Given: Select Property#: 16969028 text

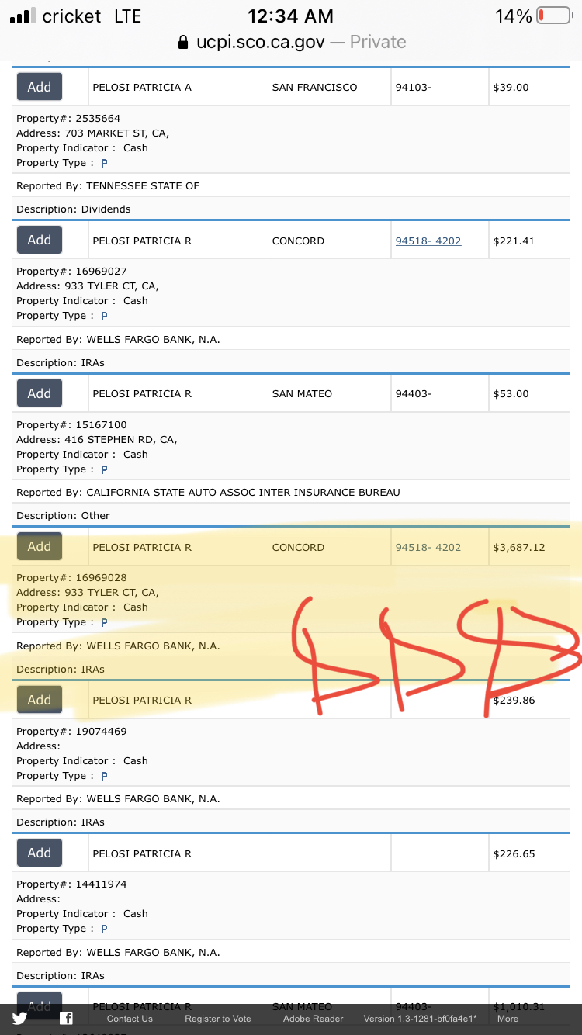Looking at the screenshot, I should point(71,578).
